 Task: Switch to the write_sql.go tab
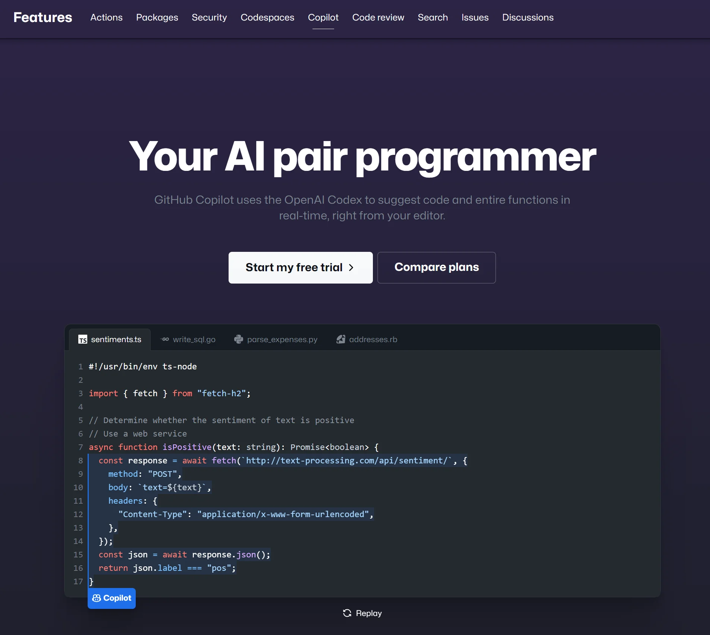[194, 339]
